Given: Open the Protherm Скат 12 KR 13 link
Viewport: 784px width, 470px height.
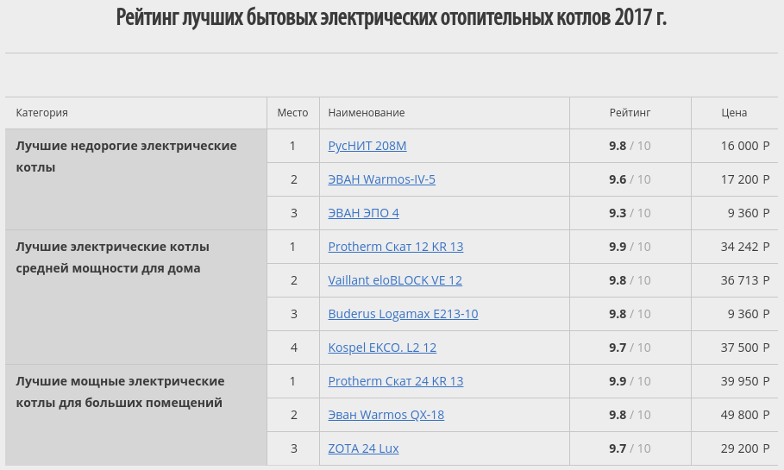Looking at the screenshot, I should pyautogui.click(x=396, y=247).
